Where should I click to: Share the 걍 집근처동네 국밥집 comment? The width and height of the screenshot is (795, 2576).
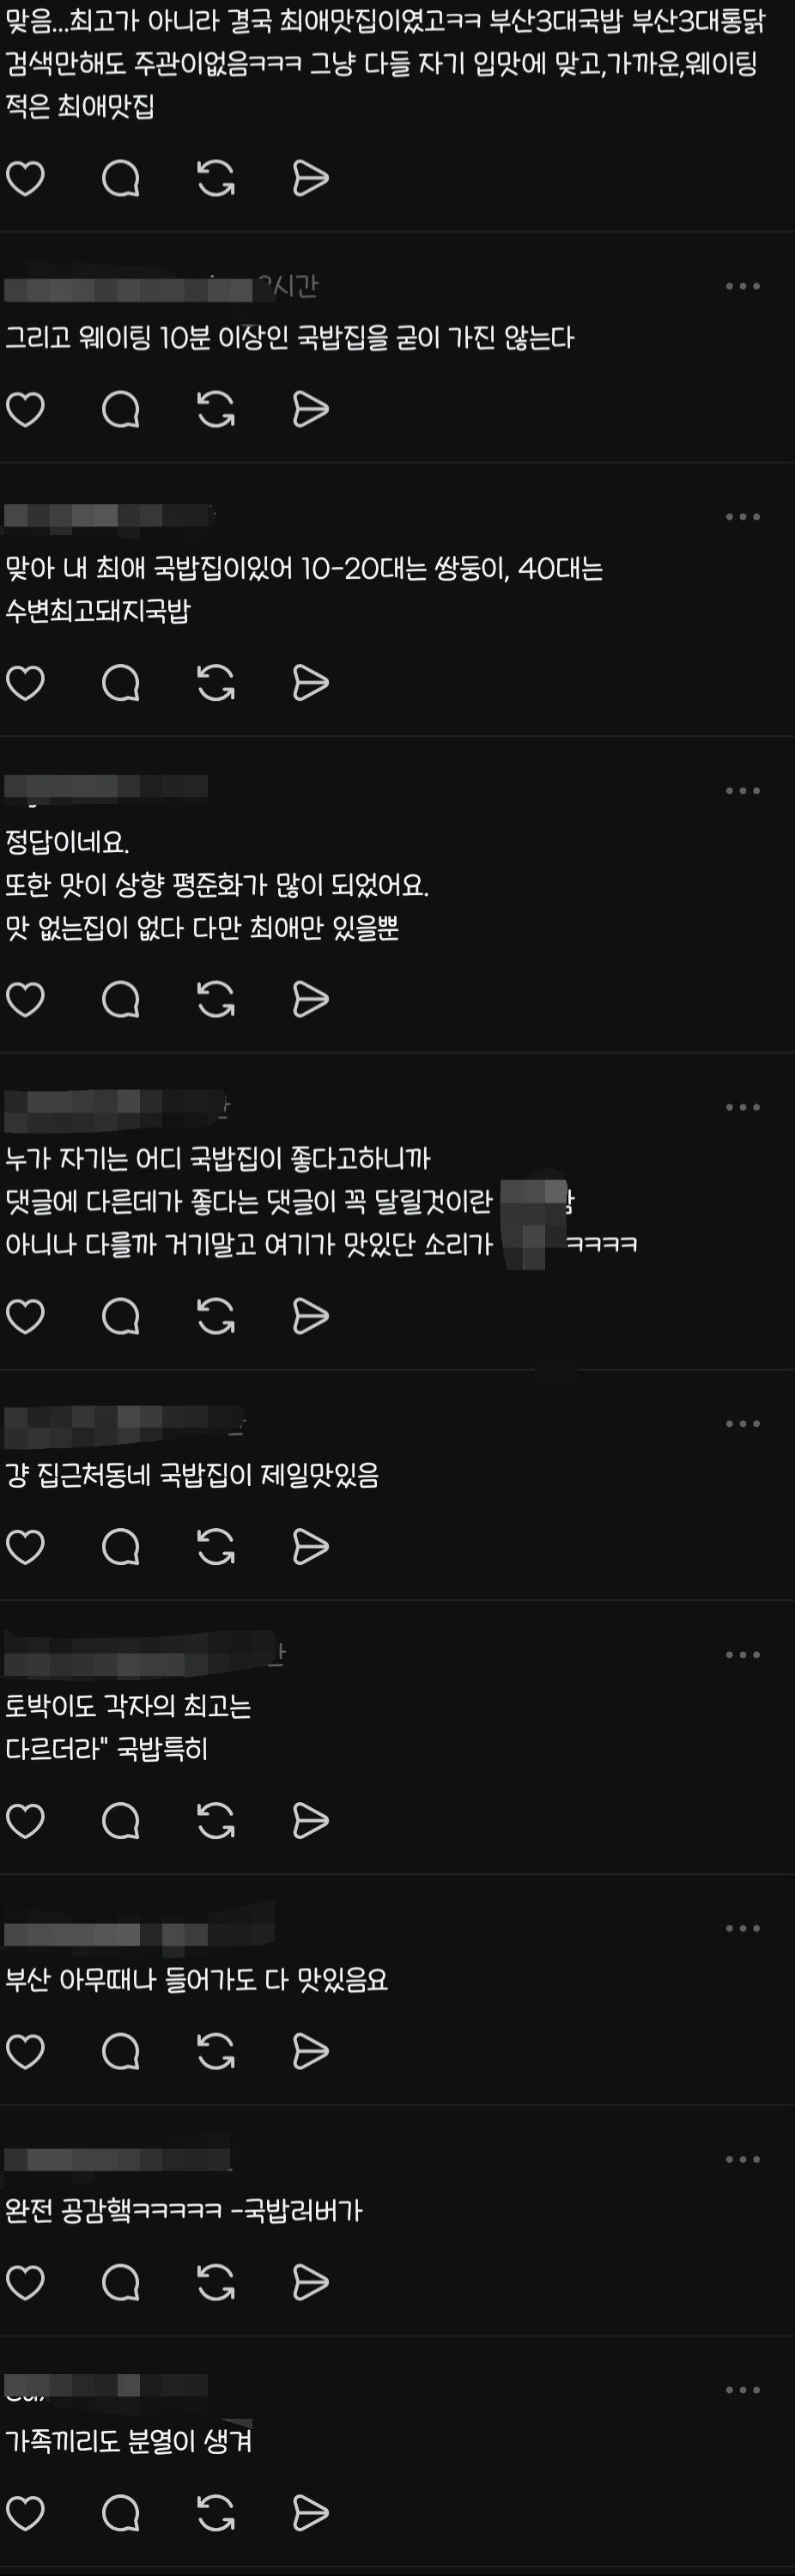pos(311,1547)
